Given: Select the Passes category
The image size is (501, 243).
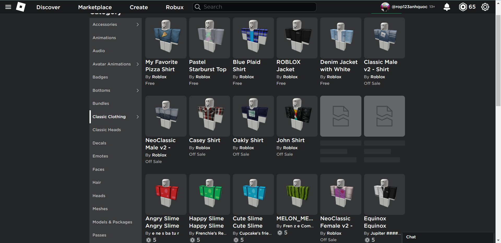Looking at the screenshot, I should pos(99,235).
